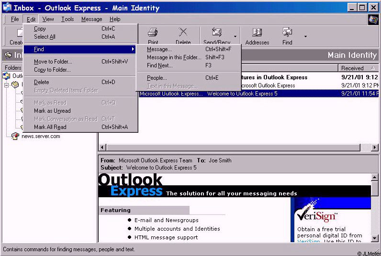The width and height of the screenshot is (381, 256).
Task: Click HTML message support text
Action: click(166, 237)
